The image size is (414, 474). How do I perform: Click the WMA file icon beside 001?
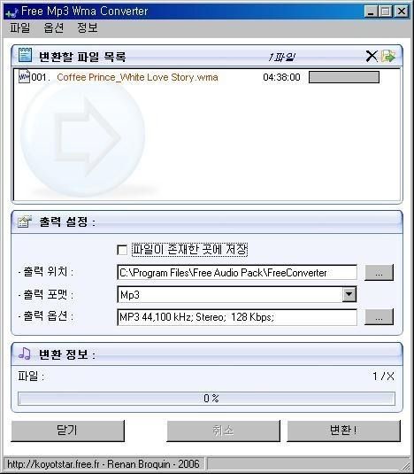(x=24, y=76)
